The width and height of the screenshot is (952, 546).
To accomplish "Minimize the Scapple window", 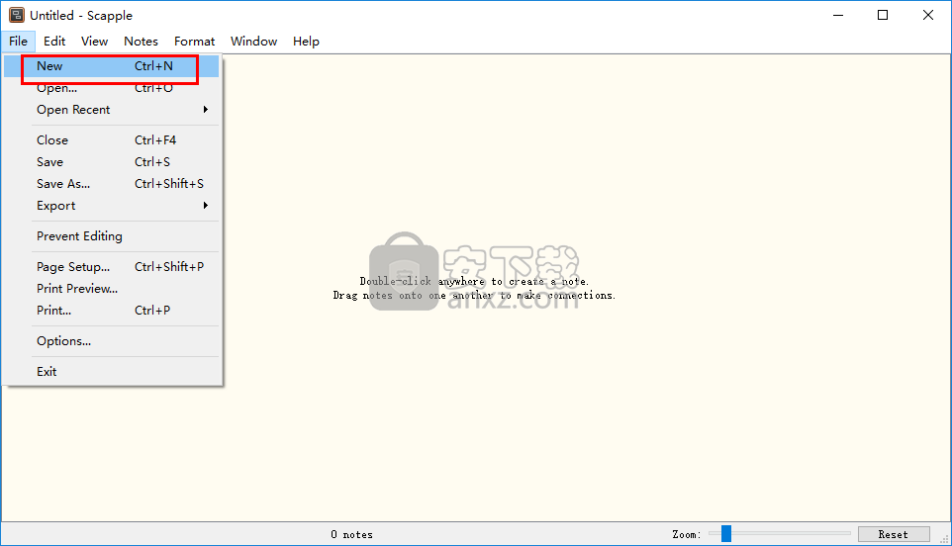I will pos(838,15).
